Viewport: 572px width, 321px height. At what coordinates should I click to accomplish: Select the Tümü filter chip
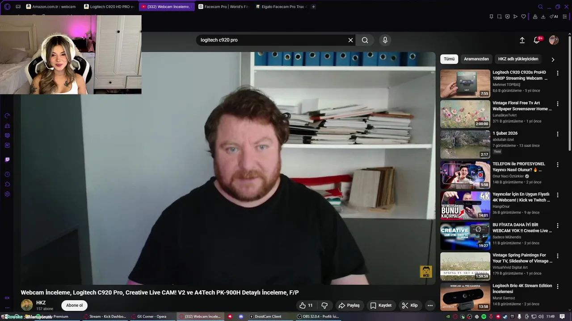tap(449, 59)
